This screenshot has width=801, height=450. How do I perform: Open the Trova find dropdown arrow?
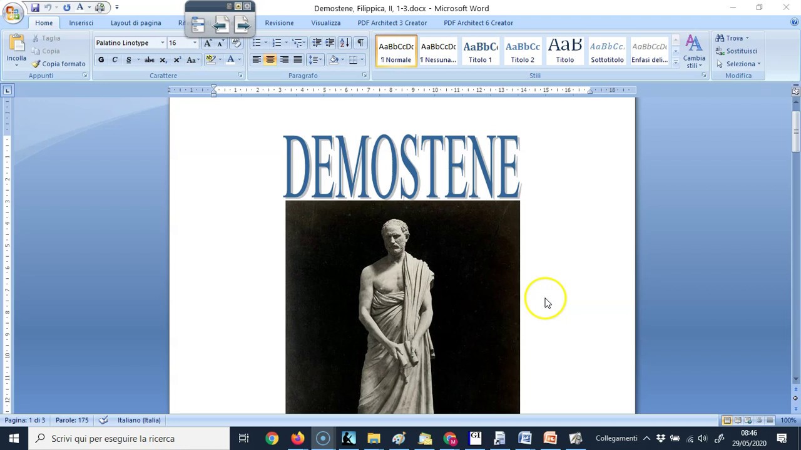[x=747, y=38]
